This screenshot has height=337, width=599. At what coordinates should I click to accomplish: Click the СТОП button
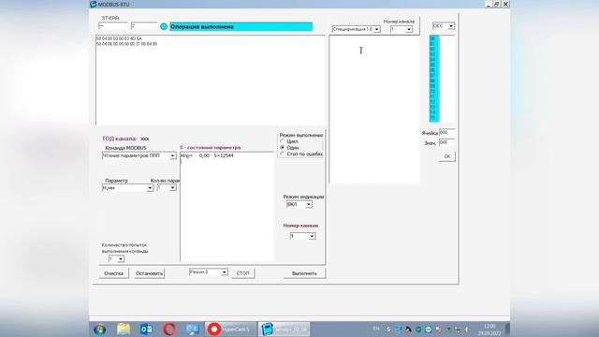[242, 273]
